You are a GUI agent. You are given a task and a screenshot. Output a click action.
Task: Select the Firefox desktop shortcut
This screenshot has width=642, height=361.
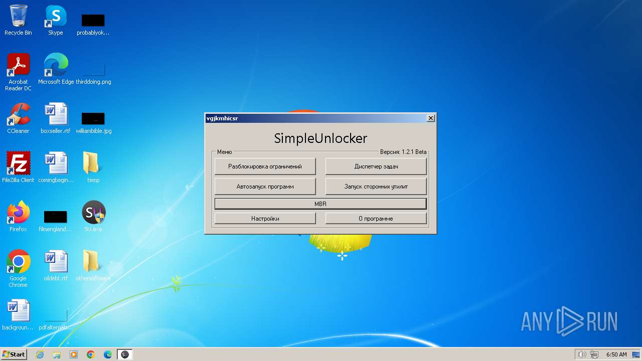pyautogui.click(x=18, y=217)
